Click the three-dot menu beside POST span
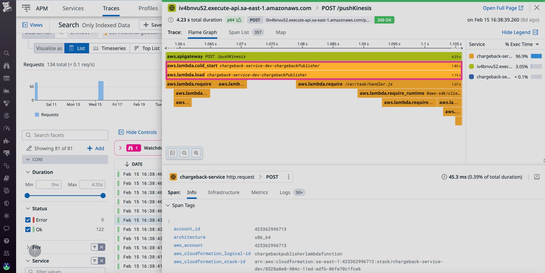The image size is (545, 273). [x=288, y=177]
